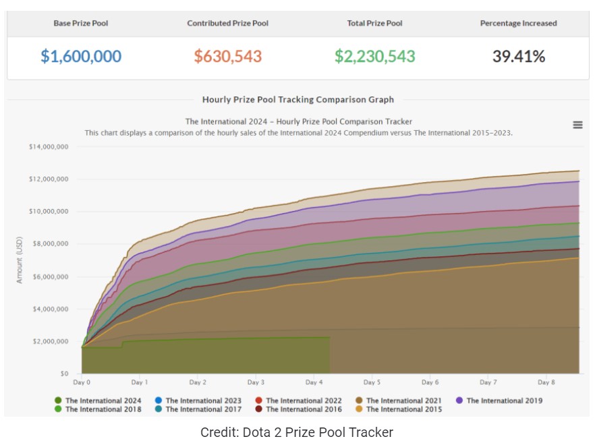Click the chart title The International 2024
Image resolution: width=597 pixels, height=443 pixels.
click(x=298, y=122)
